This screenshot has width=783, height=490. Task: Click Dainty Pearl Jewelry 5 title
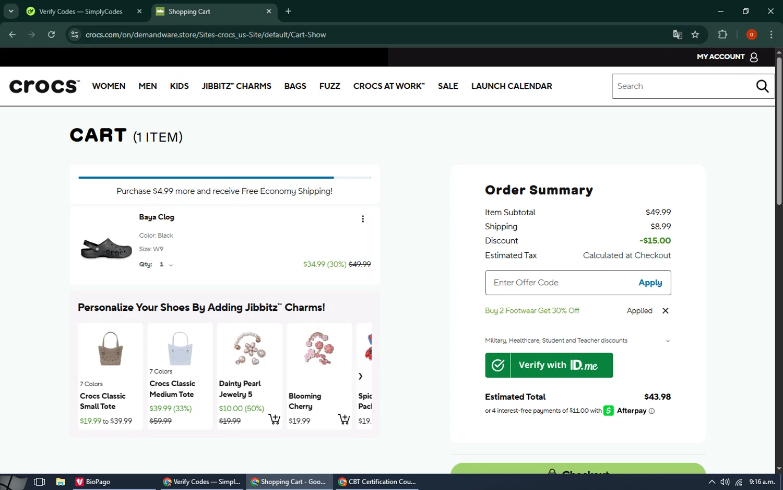click(240, 389)
